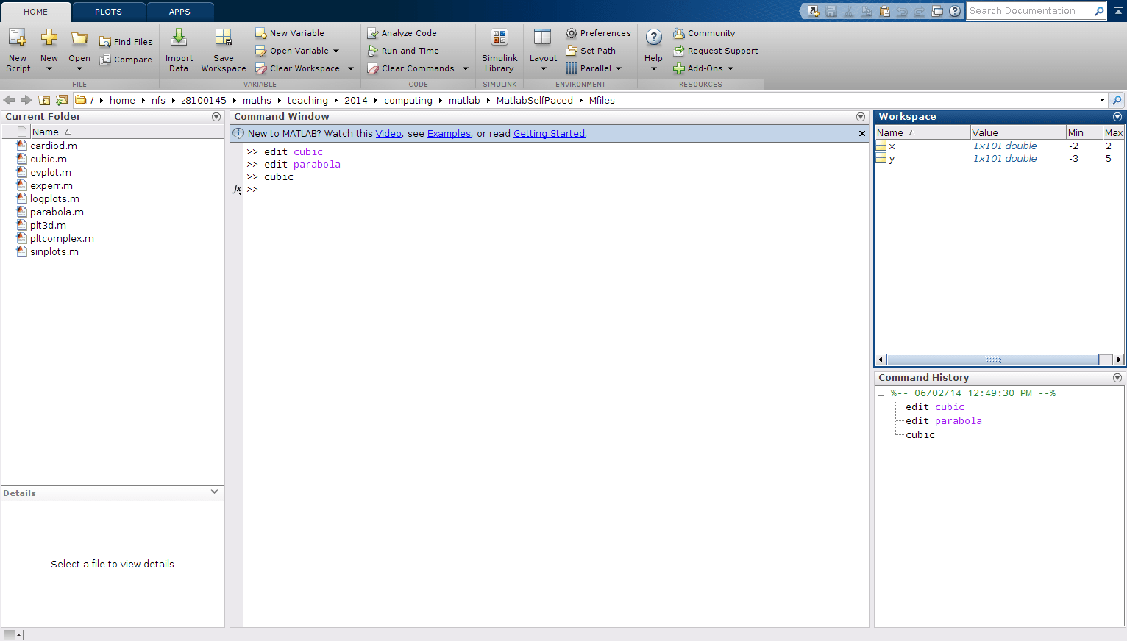Open the Simulink Library
1127x641 pixels.
499,49
